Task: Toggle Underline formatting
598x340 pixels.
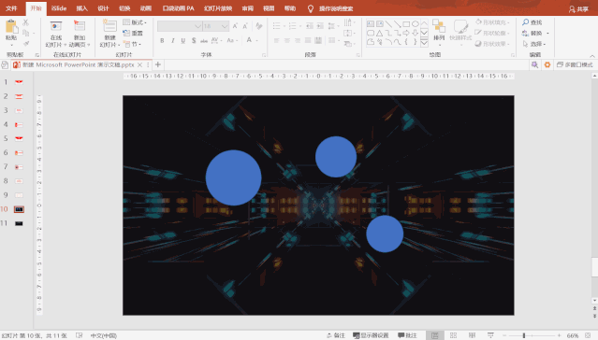Action: pos(183,40)
